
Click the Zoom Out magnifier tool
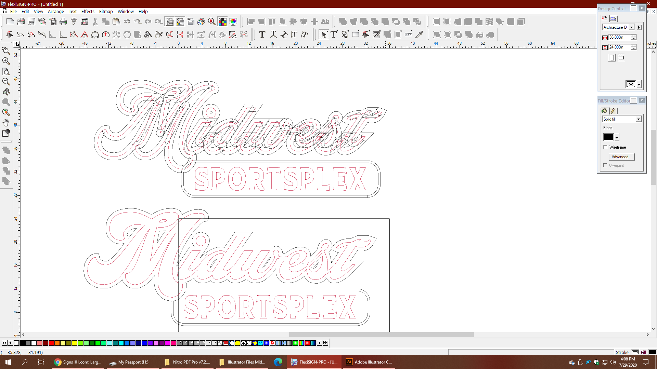click(6, 81)
